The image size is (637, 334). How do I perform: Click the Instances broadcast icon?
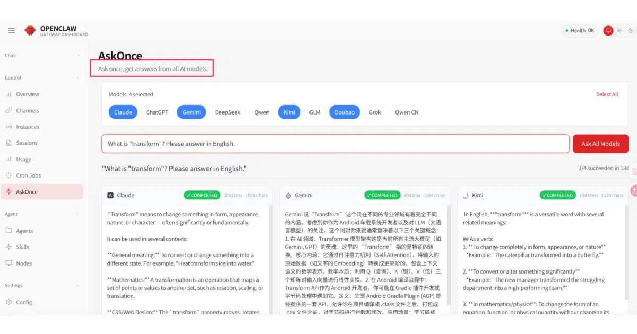coord(9,127)
